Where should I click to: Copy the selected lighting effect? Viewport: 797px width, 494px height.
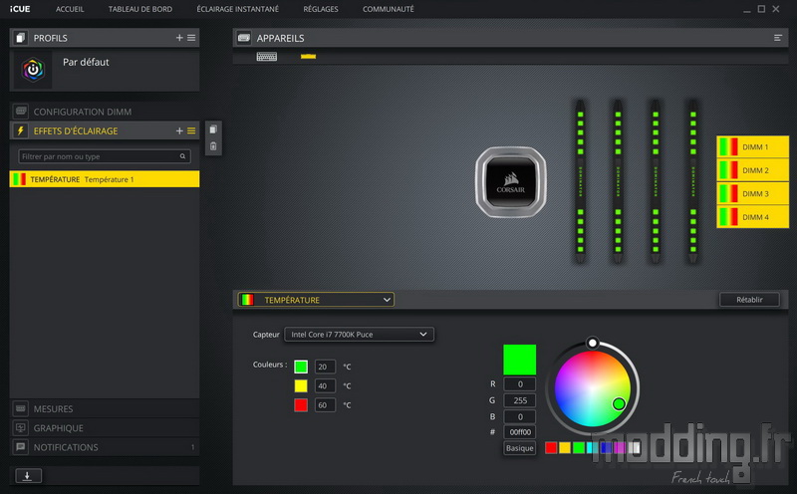213,129
